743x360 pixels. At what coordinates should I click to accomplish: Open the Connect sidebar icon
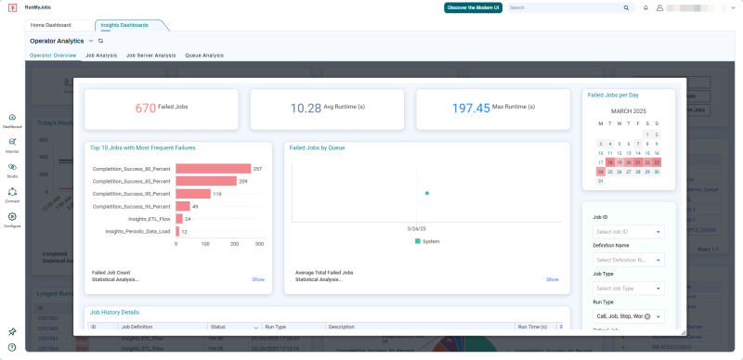(x=13, y=192)
